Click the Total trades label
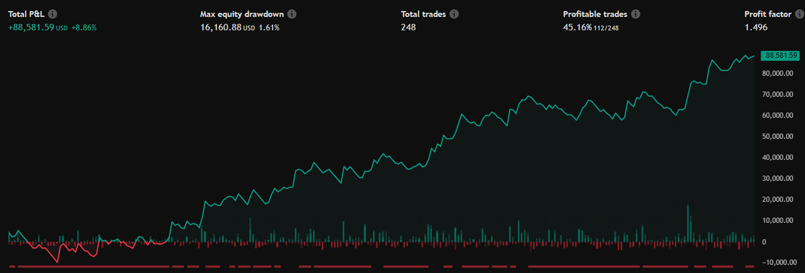The image size is (805, 273). tap(423, 14)
